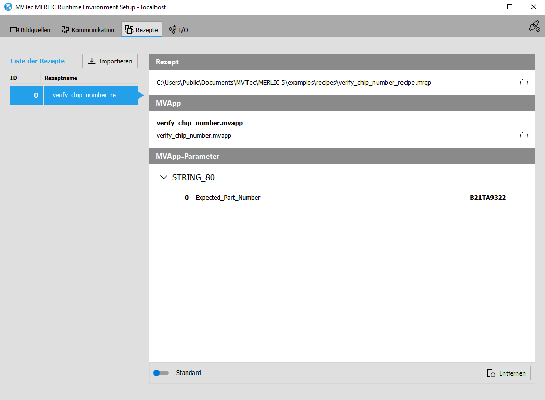Click the ID column header

[14, 78]
